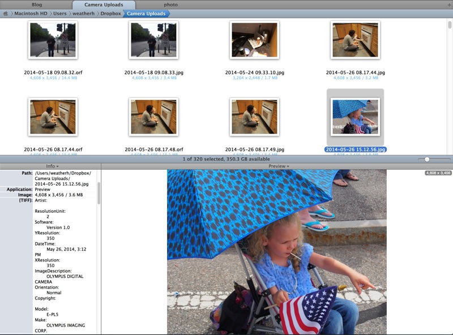Click the '1 of 320 selected' status text
This screenshot has height=335, width=453.
226,159
